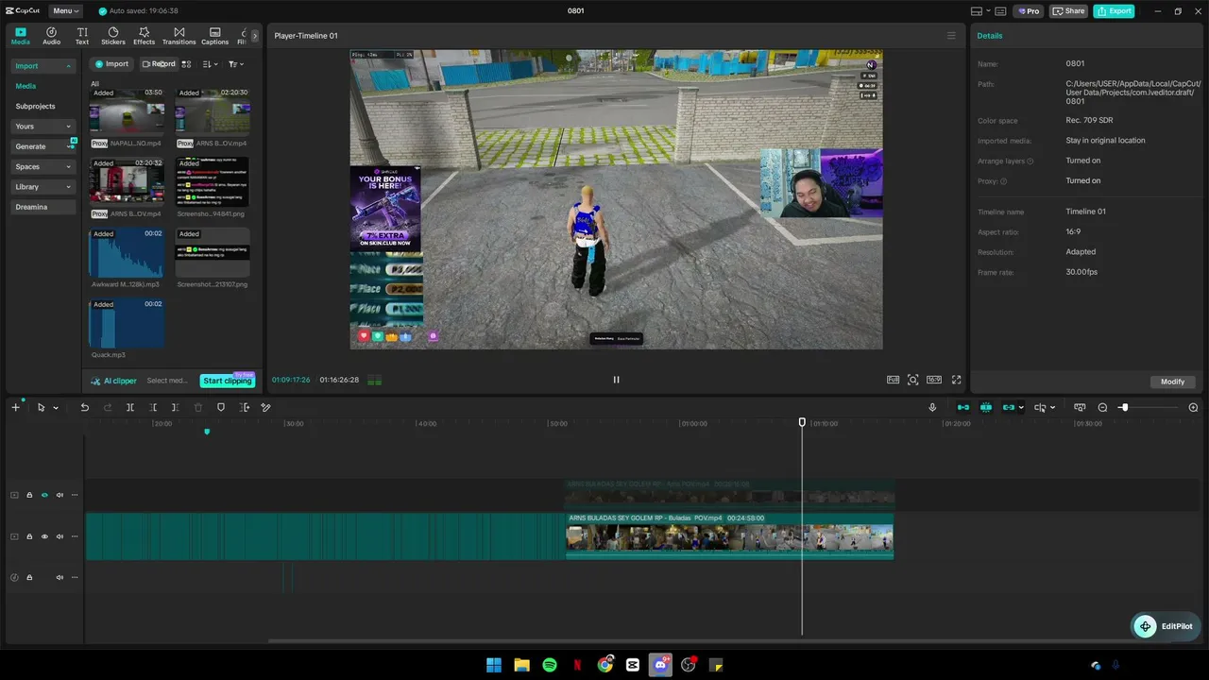Lock the upper video track
The width and height of the screenshot is (1209, 680).
29,495
